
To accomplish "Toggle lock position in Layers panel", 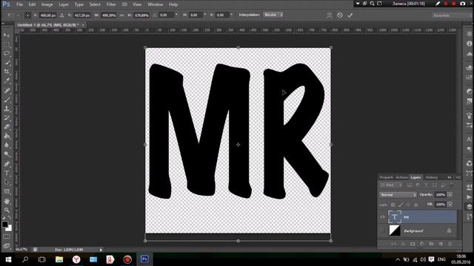I will (x=408, y=205).
